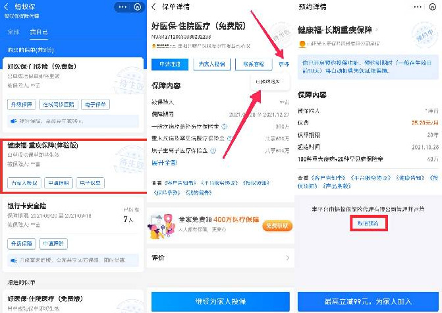This screenshot has height=313, width=442.
Task: Open help icon for 重大疾病 medical insurance row
Action: click(230, 138)
